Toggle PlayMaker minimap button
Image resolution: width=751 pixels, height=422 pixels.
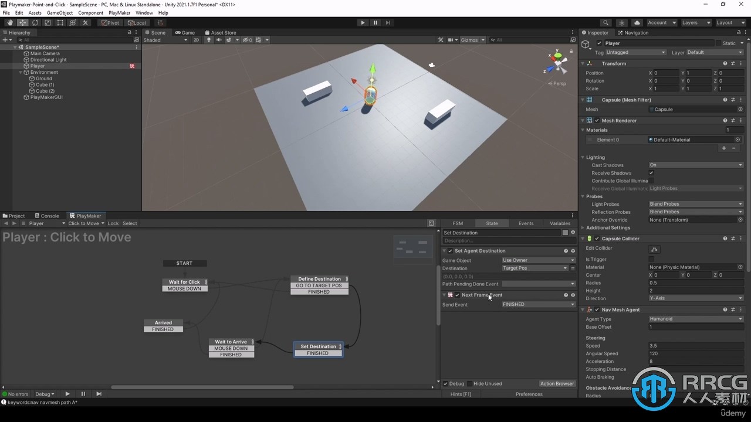click(431, 223)
